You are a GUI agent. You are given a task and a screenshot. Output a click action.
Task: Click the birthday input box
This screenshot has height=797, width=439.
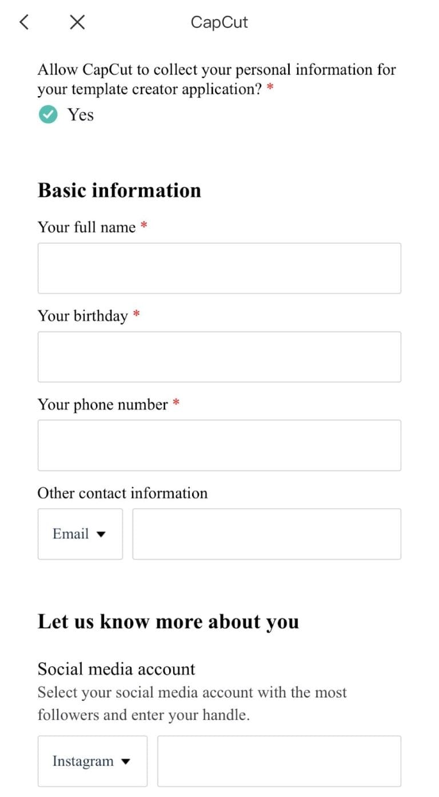[x=219, y=357]
